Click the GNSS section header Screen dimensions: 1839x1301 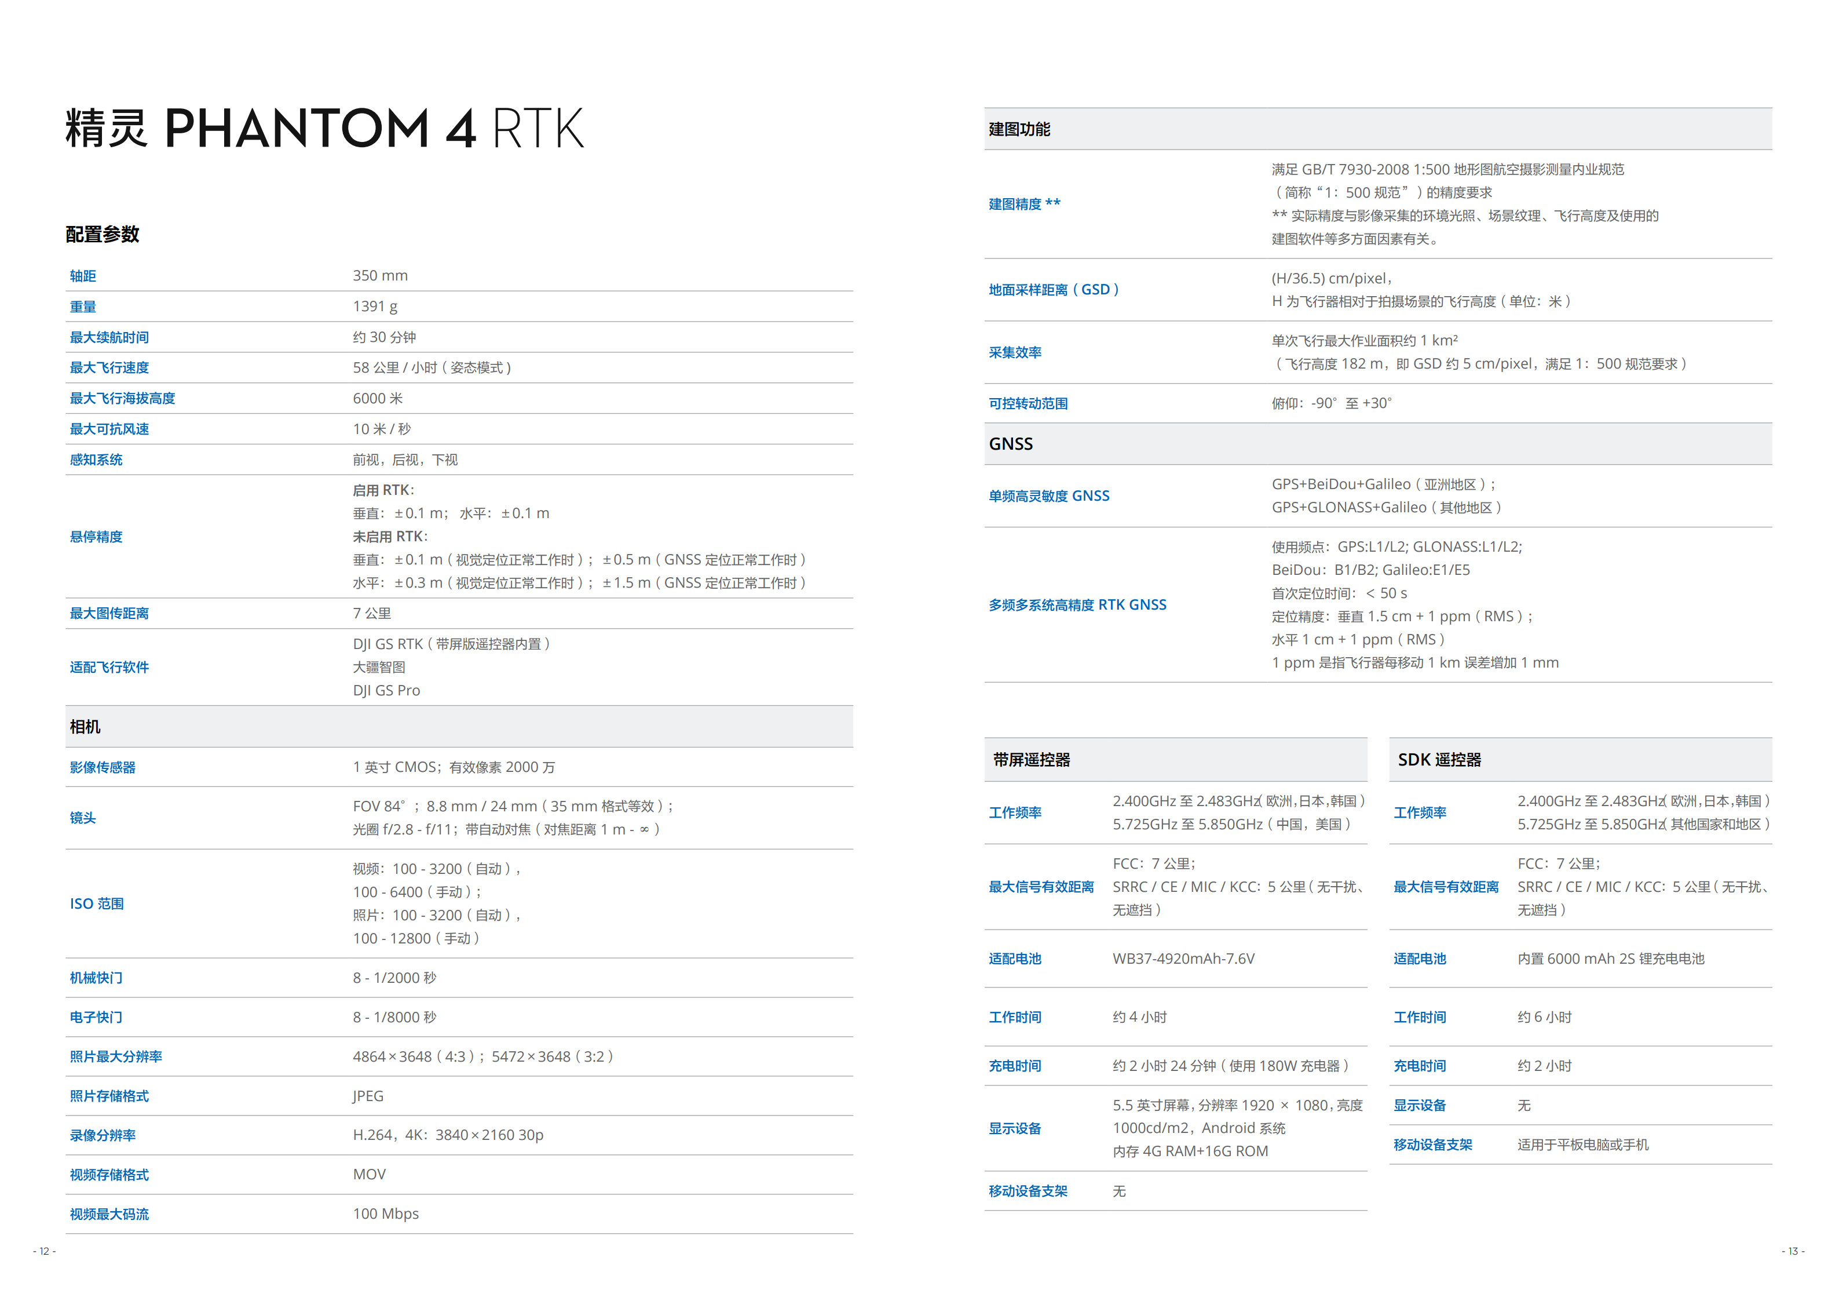(1379, 444)
